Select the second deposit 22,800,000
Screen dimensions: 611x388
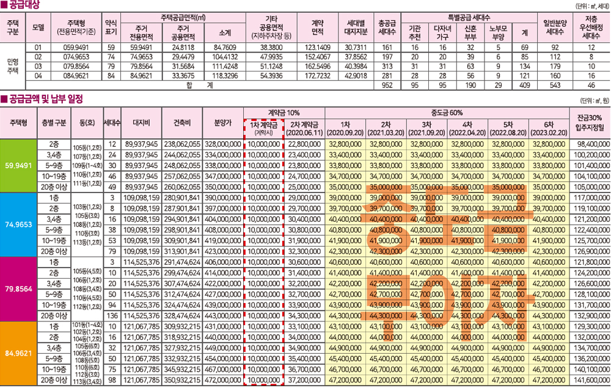tap(304, 144)
